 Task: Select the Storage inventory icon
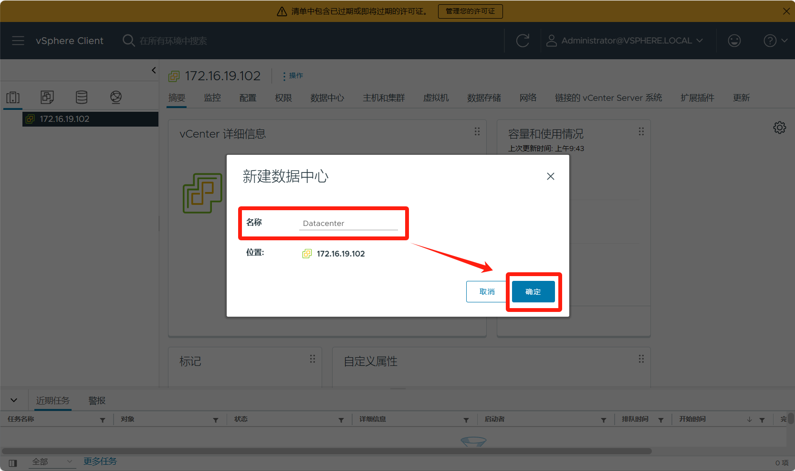(82, 97)
